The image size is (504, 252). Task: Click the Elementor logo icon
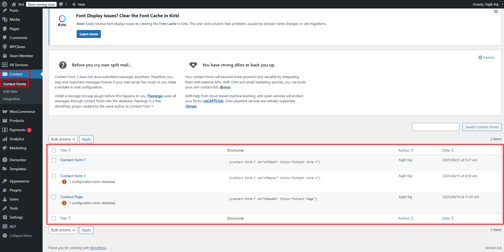(5, 160)
